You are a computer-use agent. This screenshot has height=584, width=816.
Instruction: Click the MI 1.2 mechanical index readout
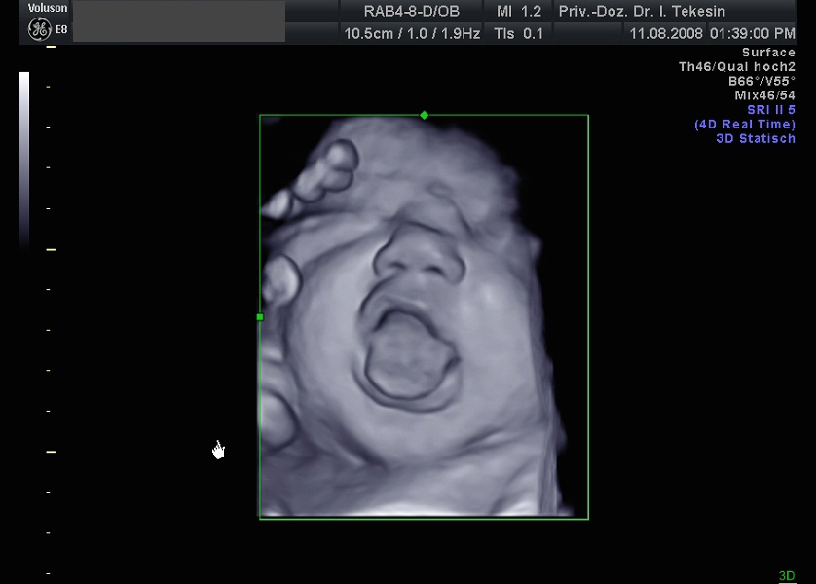[518, 12]
